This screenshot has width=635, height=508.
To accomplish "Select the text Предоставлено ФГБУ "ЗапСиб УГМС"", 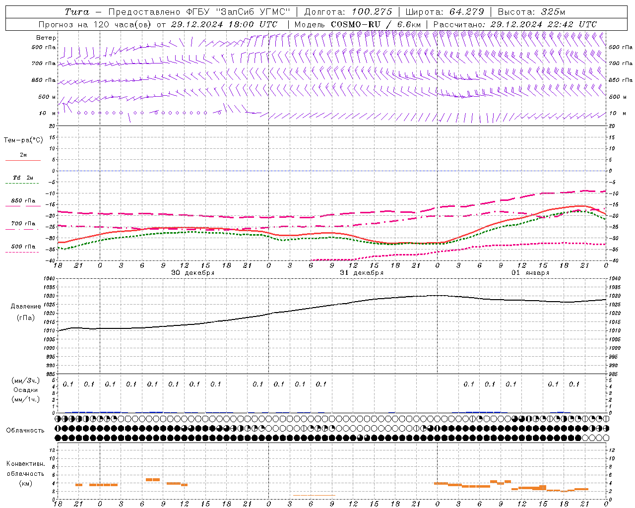I will coord(198,12).
